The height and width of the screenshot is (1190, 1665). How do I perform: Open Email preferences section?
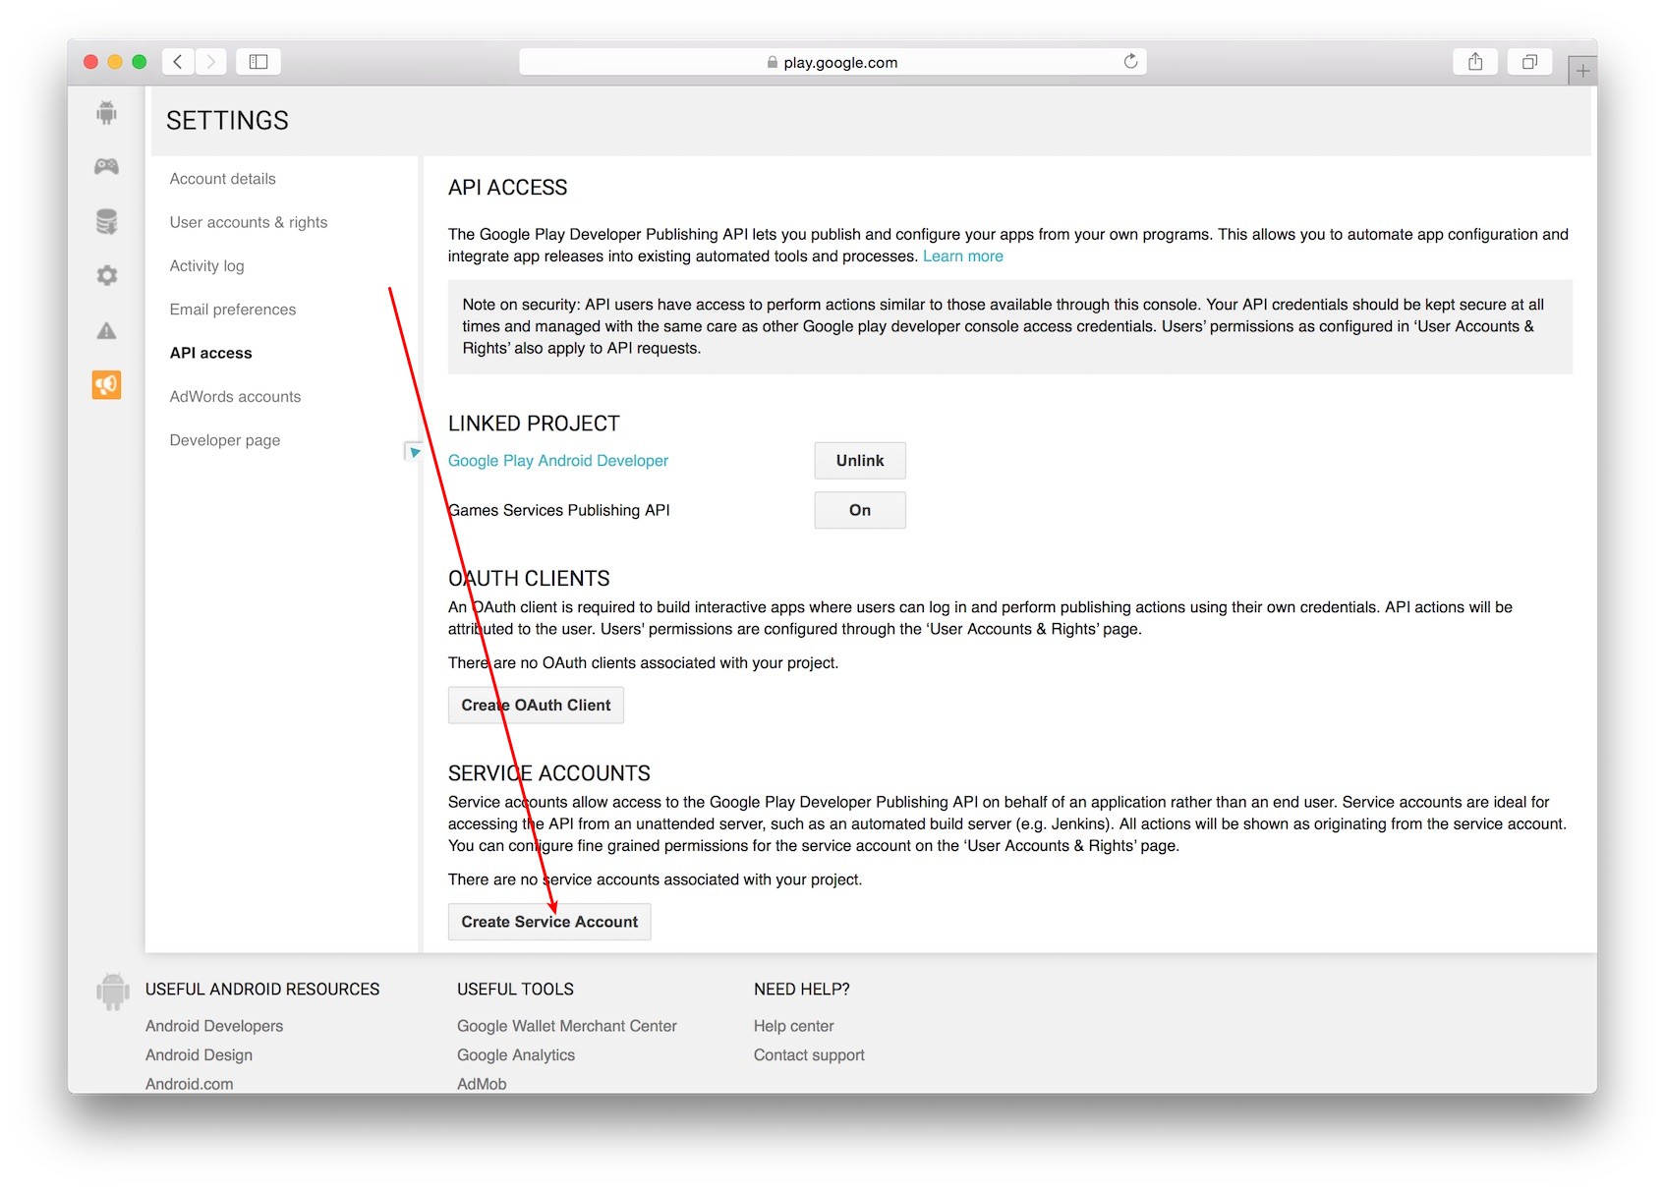click(233, 310)
